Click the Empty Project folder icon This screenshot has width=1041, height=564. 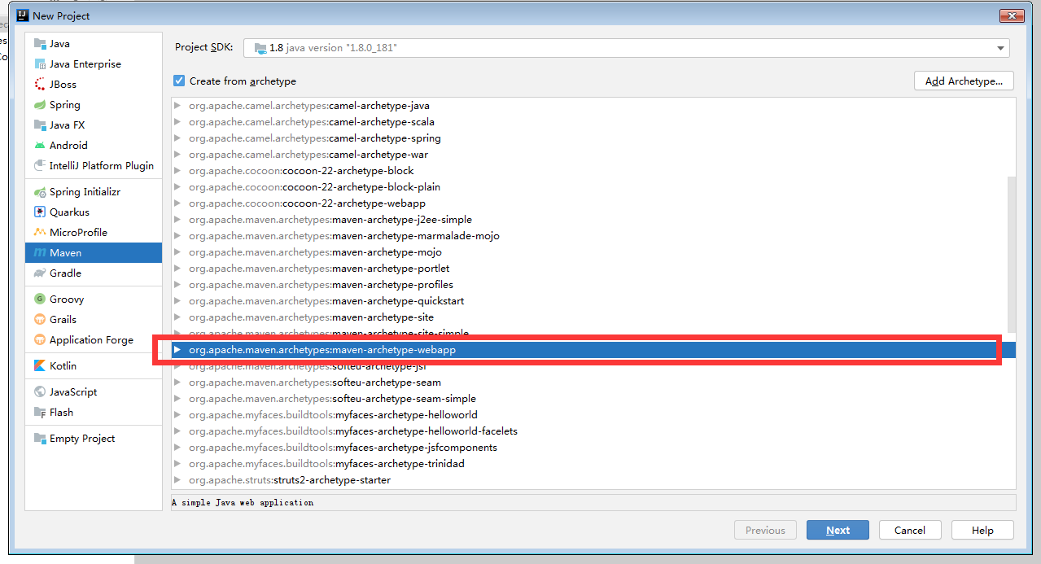click(x=40, y=439)
